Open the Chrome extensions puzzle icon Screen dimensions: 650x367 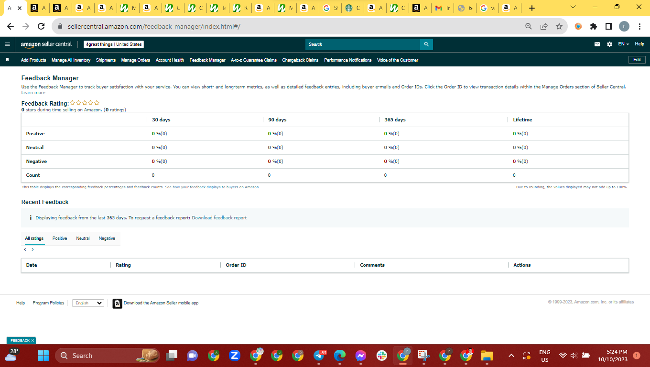coord(594,26)
